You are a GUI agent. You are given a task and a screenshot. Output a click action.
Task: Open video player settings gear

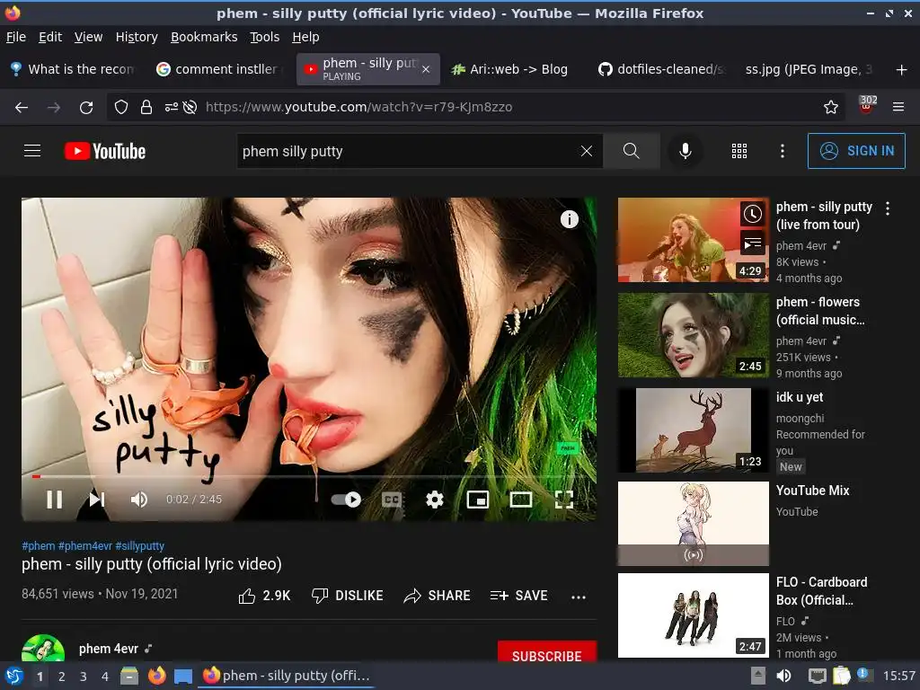[x=435, y=500]
